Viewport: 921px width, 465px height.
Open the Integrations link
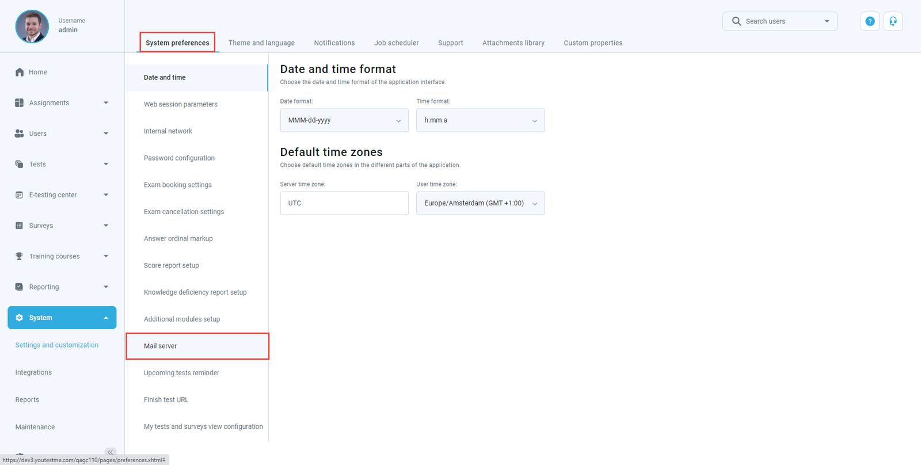[x=33, y=372]
